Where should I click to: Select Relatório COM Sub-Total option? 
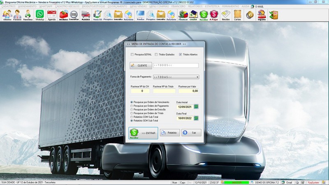[x=132, y=117]
